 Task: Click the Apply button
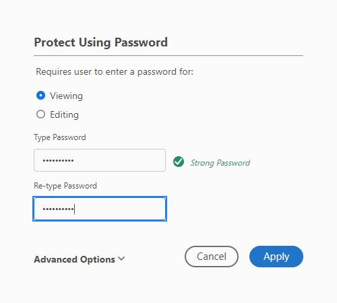tap(276, 257)
